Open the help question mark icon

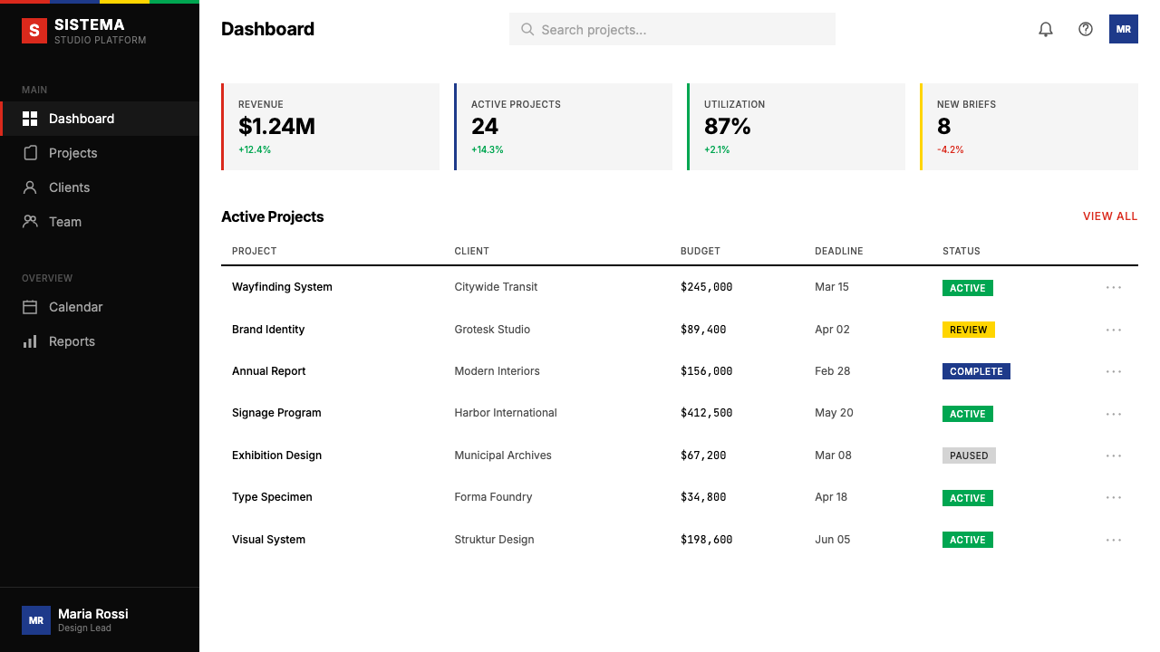tap(1086, 29)
